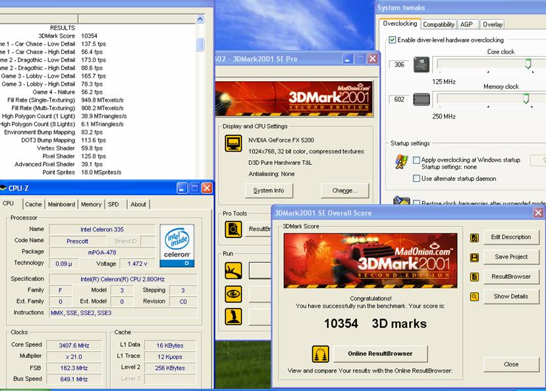Toggle Restore clock frequencies after suspended mode
Viewport: 546px width, 391px height.
point(416,202)
